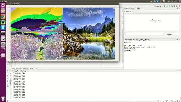Open Terminal from the launcher
The width and height of the screenshot is (181, 102).
(3, 33)
